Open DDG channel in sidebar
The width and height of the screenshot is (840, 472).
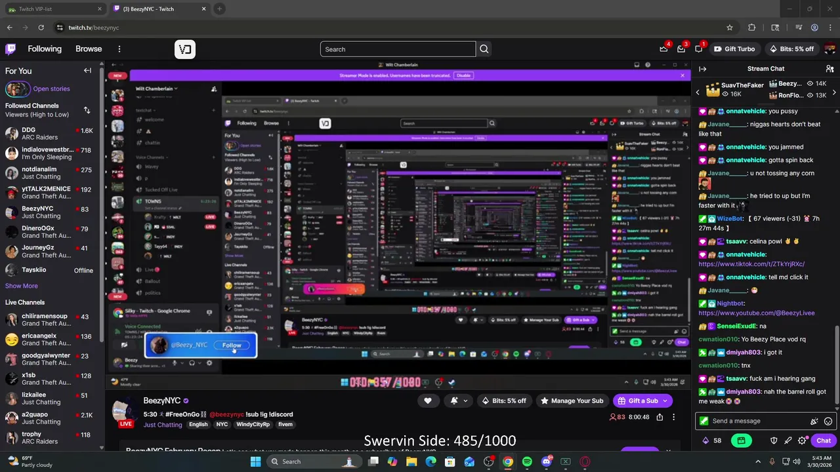[51, 134]
